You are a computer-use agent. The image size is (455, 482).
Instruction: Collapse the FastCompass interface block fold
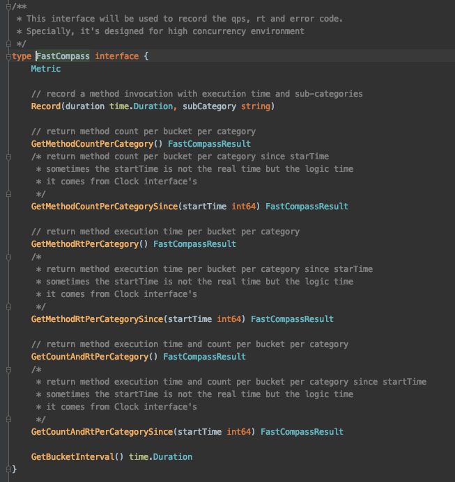click(8, 56)
